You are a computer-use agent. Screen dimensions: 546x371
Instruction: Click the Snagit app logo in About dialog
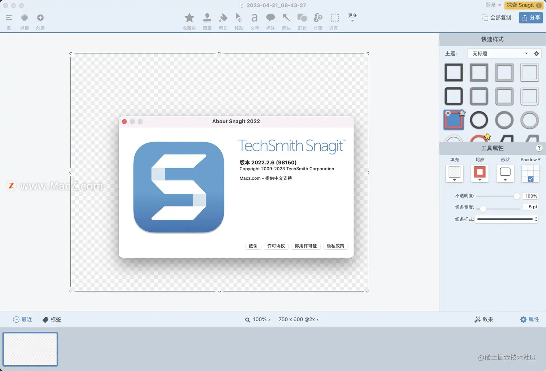click(x=179, y=187)
